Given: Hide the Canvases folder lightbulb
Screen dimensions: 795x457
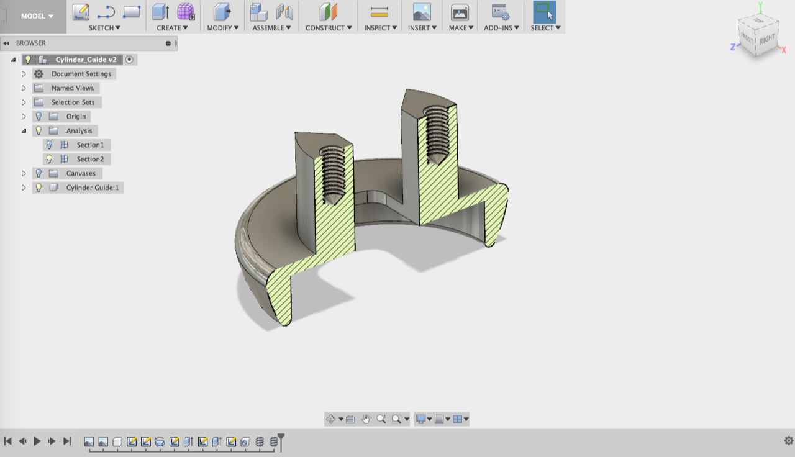Looking at the screenshot, I should point(39,173).
